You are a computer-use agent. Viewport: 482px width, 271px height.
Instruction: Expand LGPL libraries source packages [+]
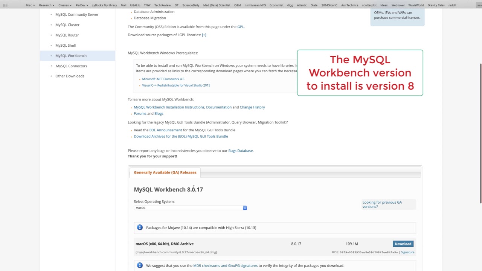coord(204,35)
